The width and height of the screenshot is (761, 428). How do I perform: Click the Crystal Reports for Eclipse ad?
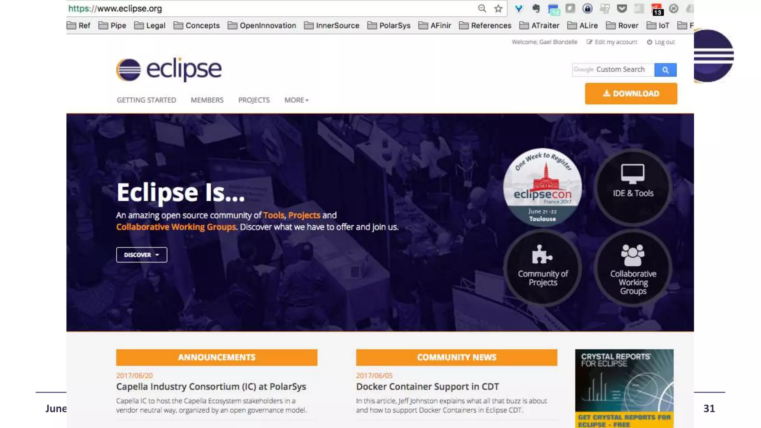[624, 389]
